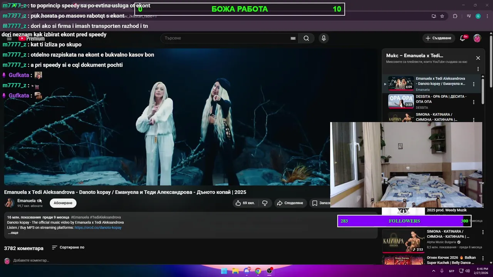Viewport: 493px width, 277px height.
Task: Open Chrome extensions puzzle icon
Action: click(x=455, y=16)
